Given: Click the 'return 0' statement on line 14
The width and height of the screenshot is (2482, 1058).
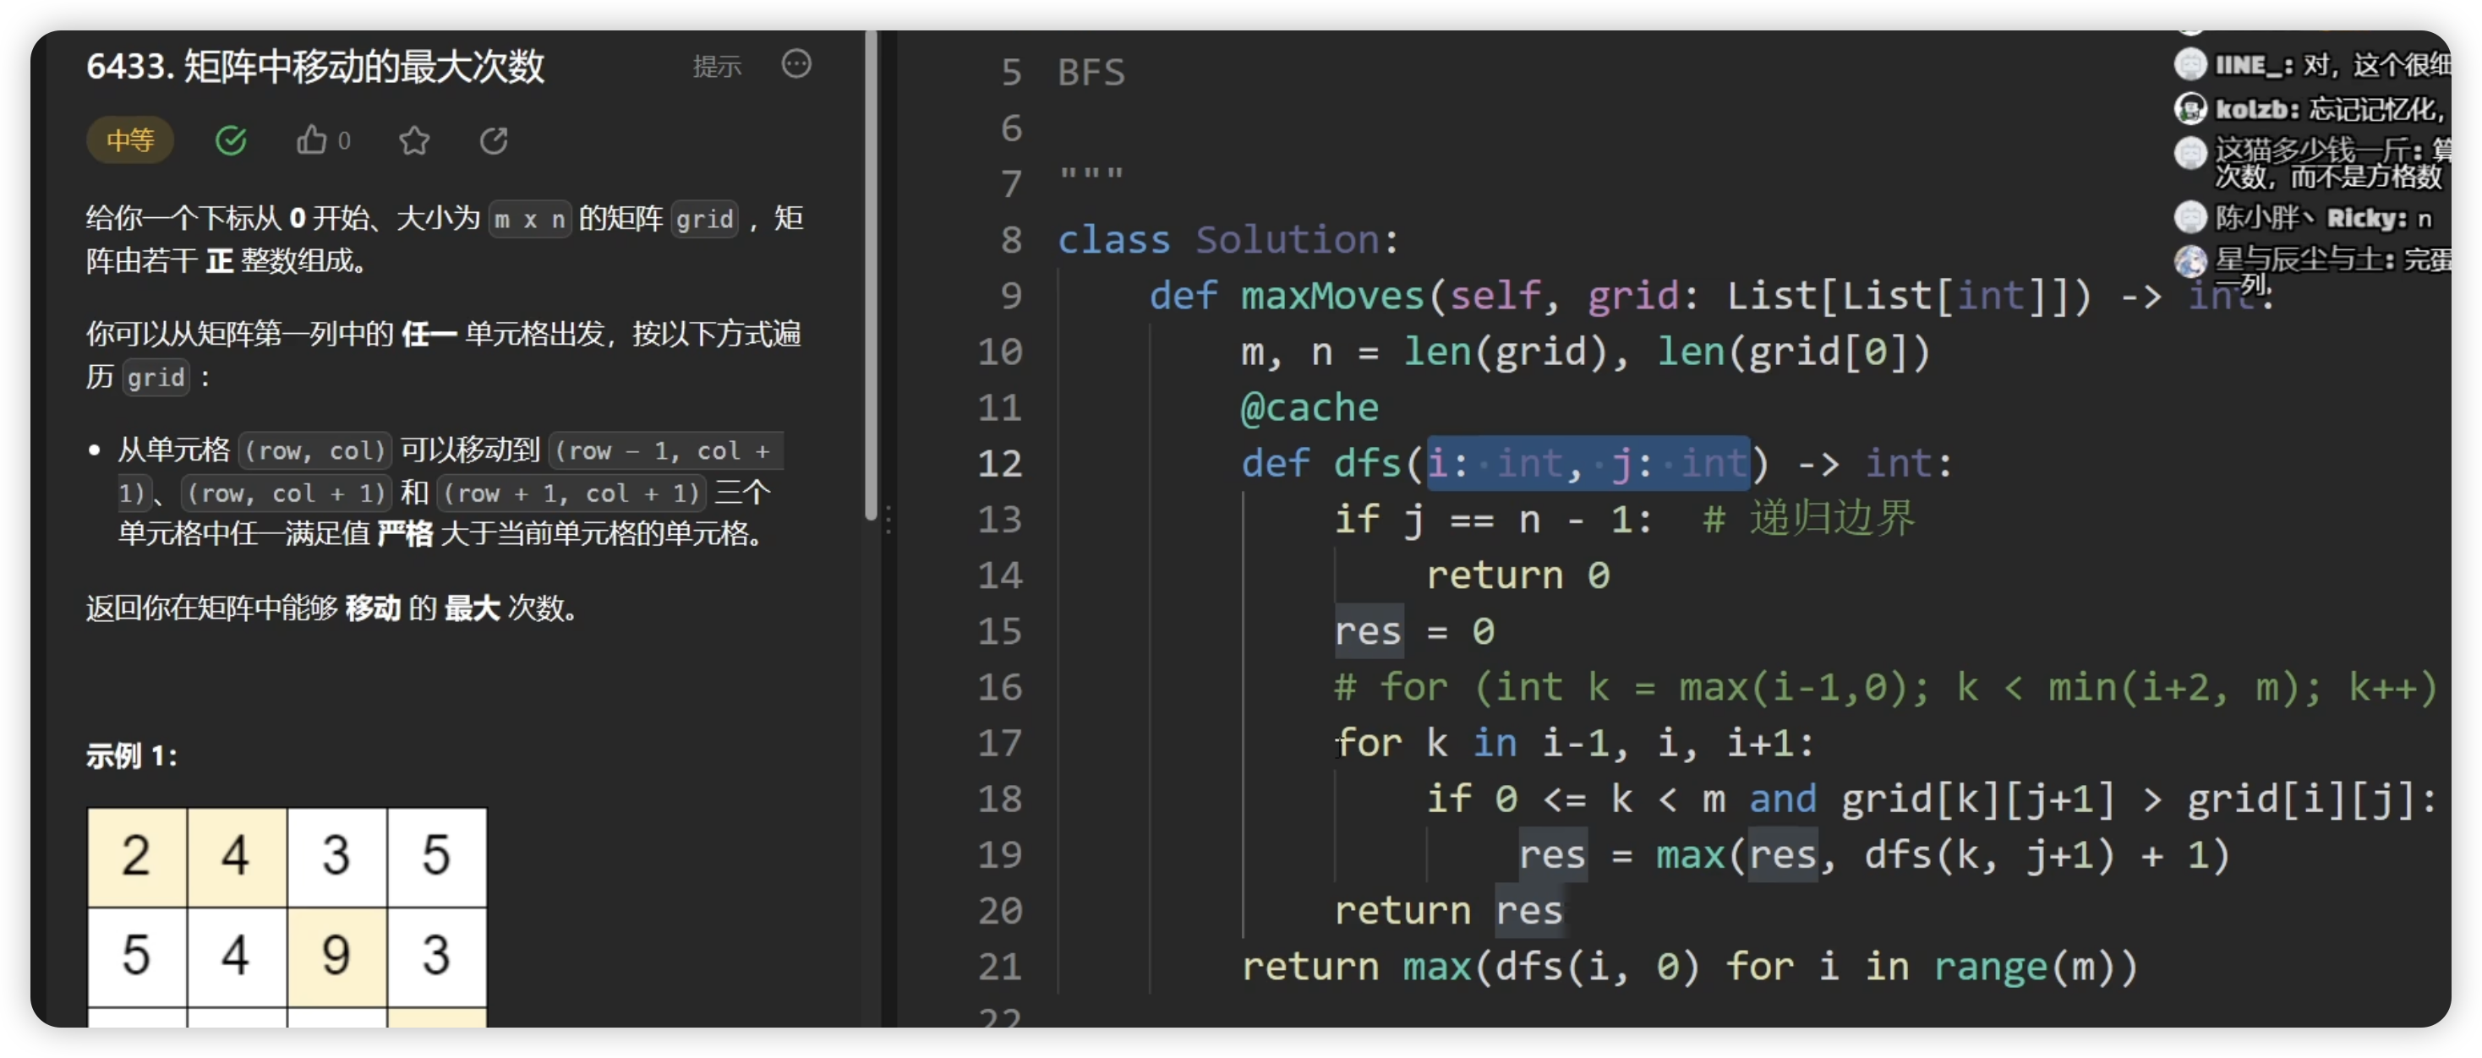Looking at the screenshot, I should [x=1517, y=575].
